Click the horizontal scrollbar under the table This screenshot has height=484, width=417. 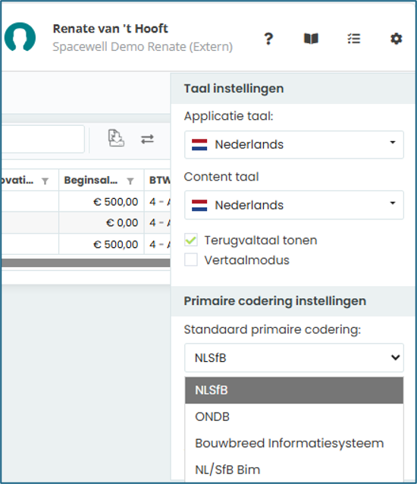pos(86,262)
